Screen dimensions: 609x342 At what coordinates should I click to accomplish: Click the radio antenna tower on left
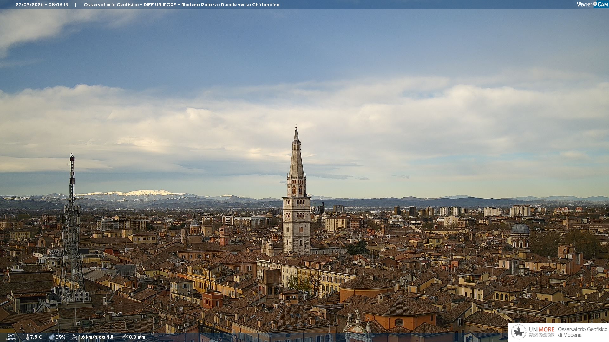pyautogui.click(x=72, y=222)
